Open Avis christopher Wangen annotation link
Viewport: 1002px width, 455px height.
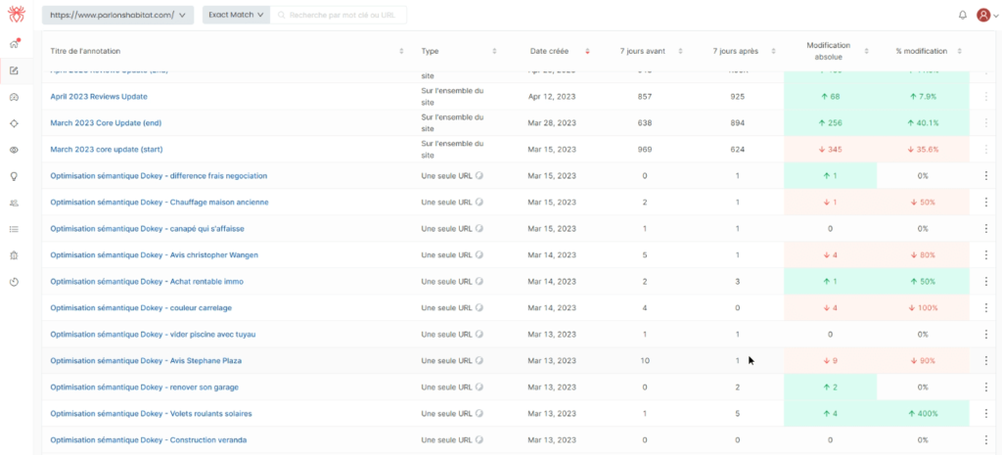[x=154, y=255]
